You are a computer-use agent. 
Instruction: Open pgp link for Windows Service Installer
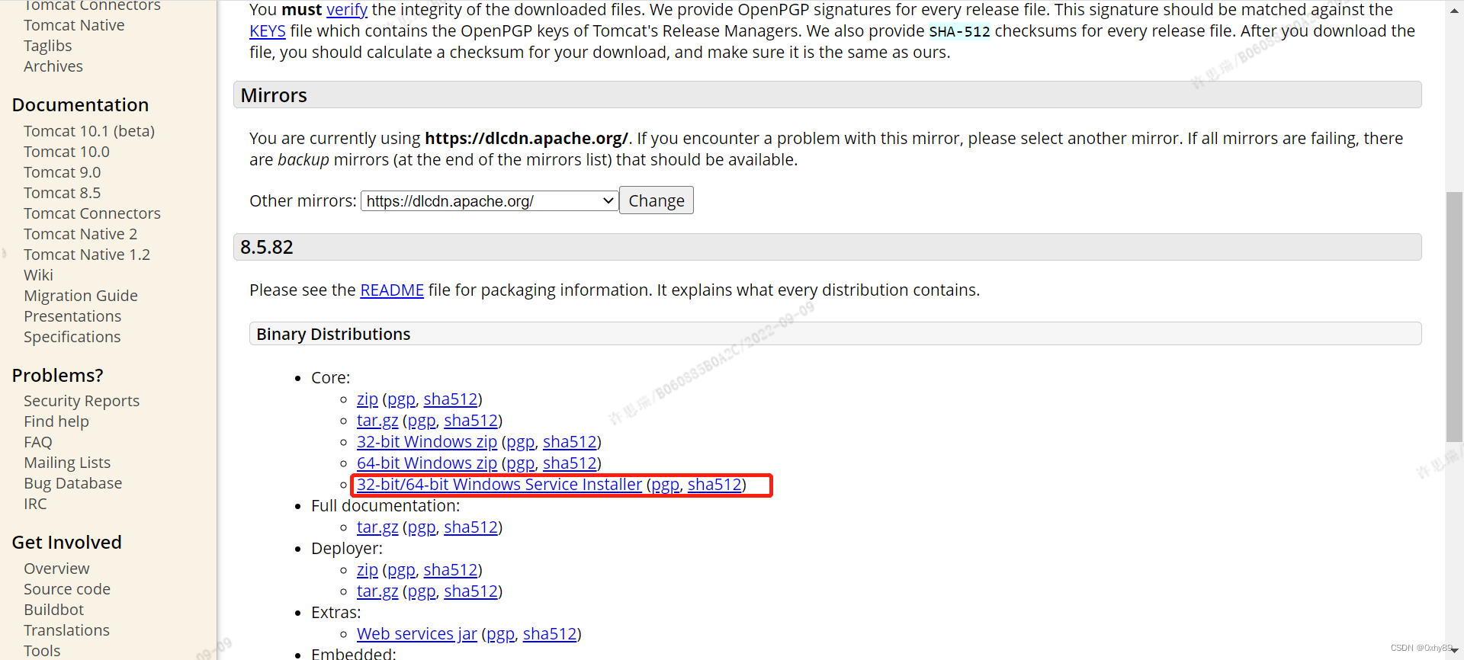(666, 485)
